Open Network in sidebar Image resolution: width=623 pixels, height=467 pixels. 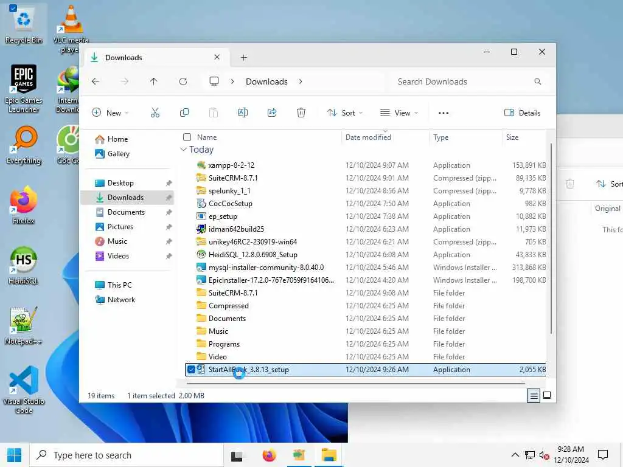pyautogui.click(x=121, y=299)
